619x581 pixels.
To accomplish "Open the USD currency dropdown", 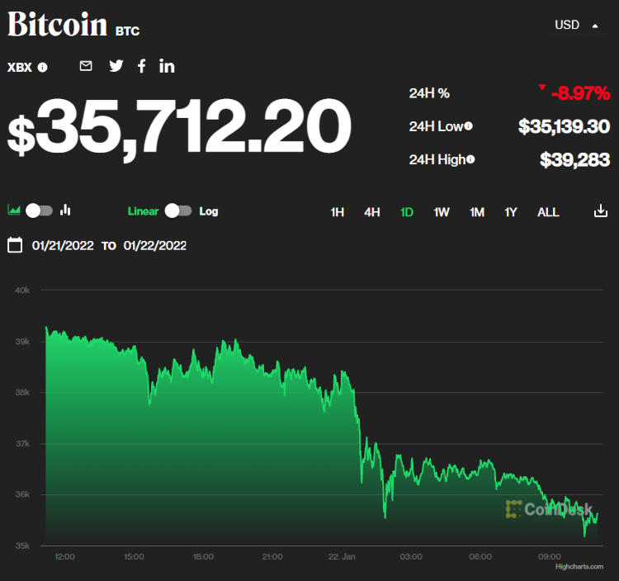I will [576, 25].
